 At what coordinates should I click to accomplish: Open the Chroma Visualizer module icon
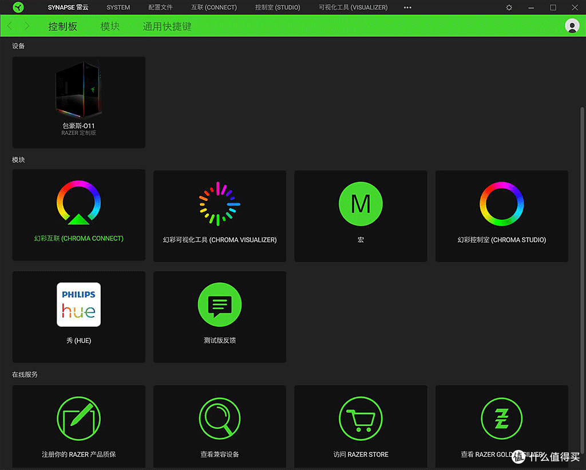point(220,204)
